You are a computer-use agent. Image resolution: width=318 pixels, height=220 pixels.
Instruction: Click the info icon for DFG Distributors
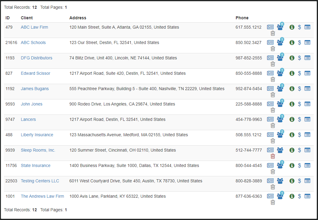(292, 58)
